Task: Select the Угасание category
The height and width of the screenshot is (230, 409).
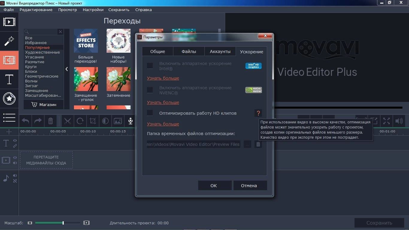Action: click(x=34, y=57)
